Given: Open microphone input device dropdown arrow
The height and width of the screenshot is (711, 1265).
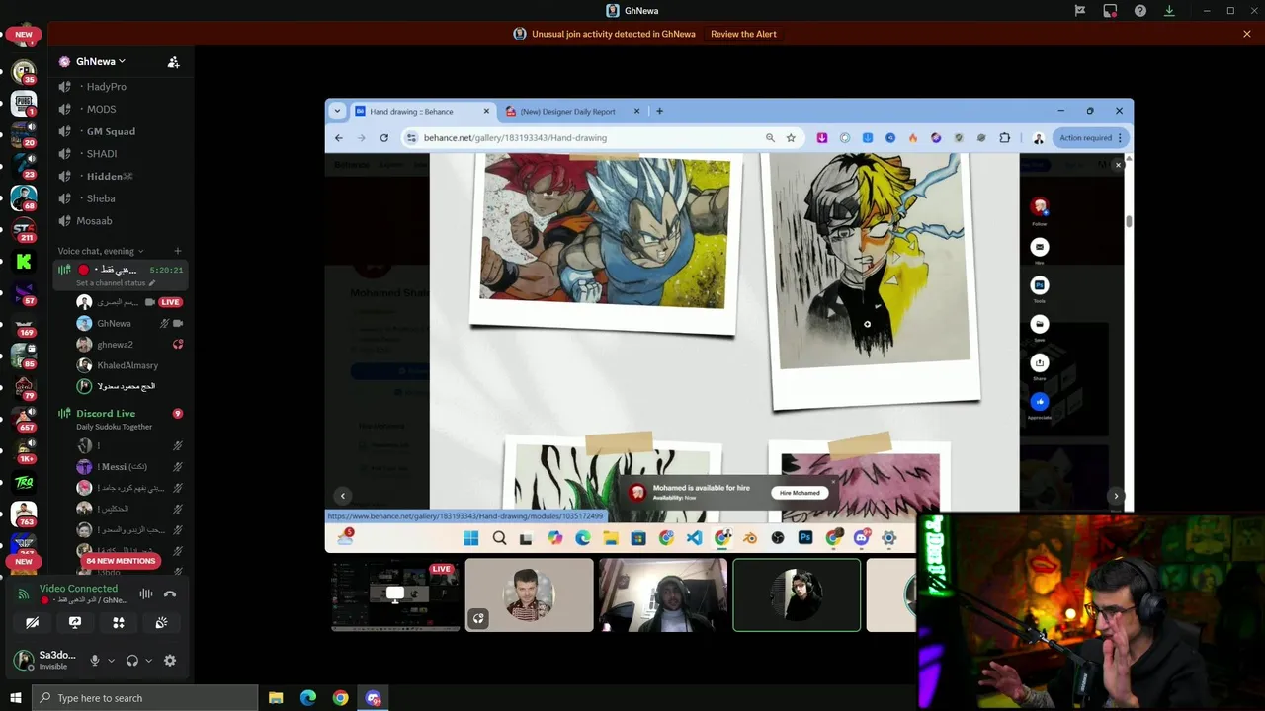Looking at the screenshot, I should coord(111,661).
